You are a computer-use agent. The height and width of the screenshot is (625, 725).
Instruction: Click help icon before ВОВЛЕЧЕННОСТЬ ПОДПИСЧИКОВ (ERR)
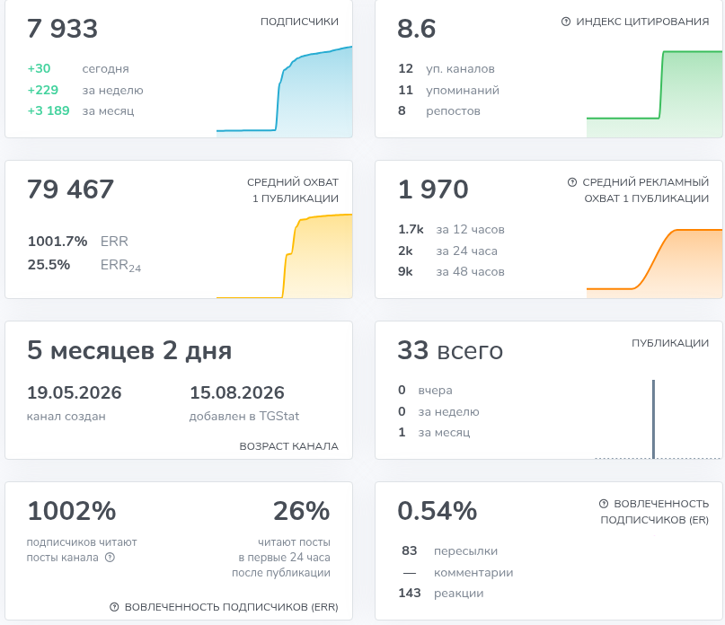(114, 607)
